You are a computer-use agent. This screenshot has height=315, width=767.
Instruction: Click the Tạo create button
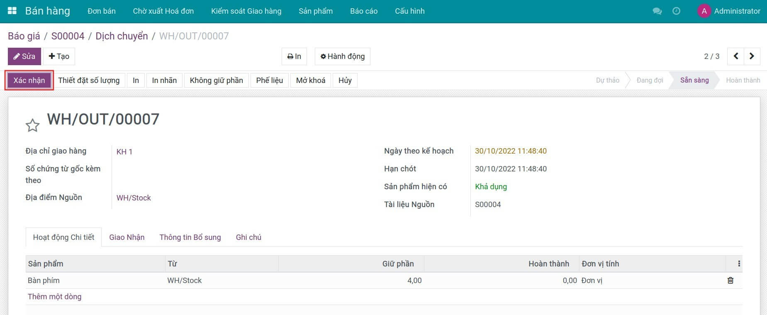click(59, 56)
